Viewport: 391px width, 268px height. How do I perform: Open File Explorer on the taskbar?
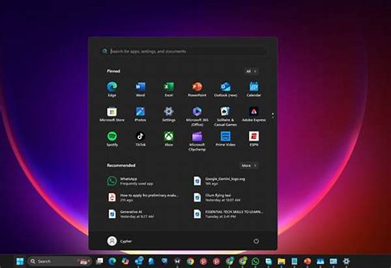pyautogui.click(x=282, y=261)
